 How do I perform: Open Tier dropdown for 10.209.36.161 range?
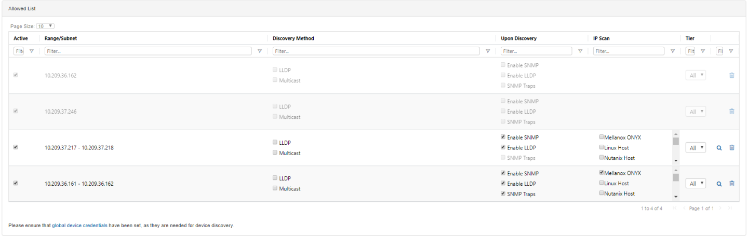coord(696,184)
